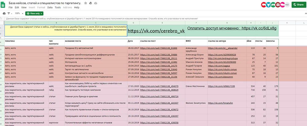
Task: Open the post link wall-73662138_61666
Action: (159, 48)
